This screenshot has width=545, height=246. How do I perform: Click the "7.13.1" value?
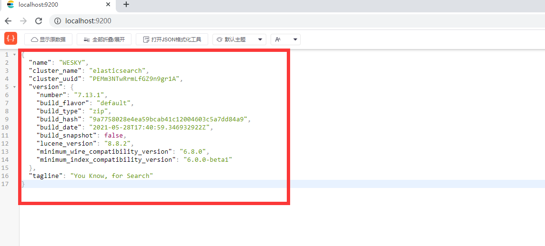pos(89,95)
